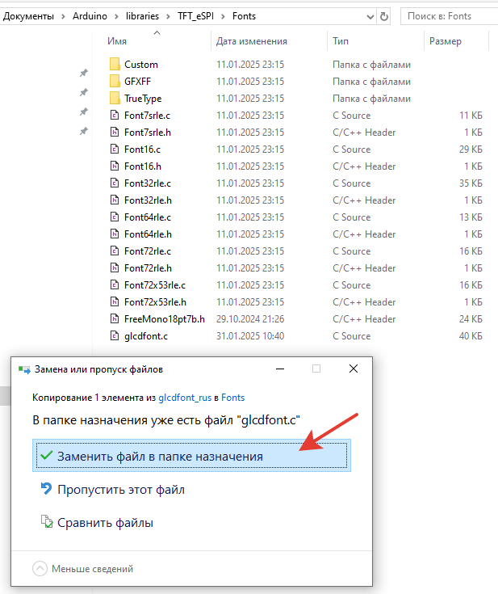This screenshot has height=594, width=498.
Task: Select the TrueType folder name
Action: click(143, 99)
